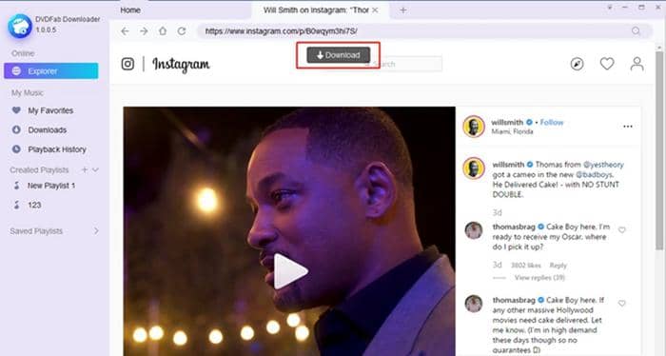Click the Instagram wordmark logo
666x356 pixels.
(x=181, y=65)
